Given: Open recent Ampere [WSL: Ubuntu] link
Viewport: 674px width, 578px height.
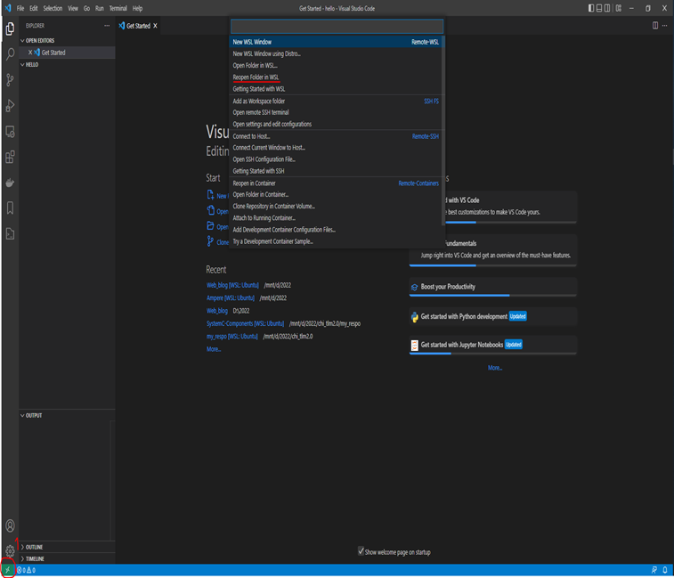Looking at the screenshot, I should (x=231, y=297).
